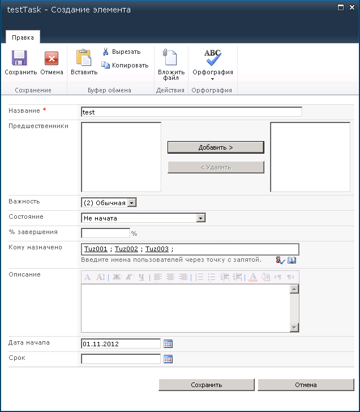Screen dimensions: 360x412
Task: Click the Вставить clipboard paste icon
Action: point(84,59)
